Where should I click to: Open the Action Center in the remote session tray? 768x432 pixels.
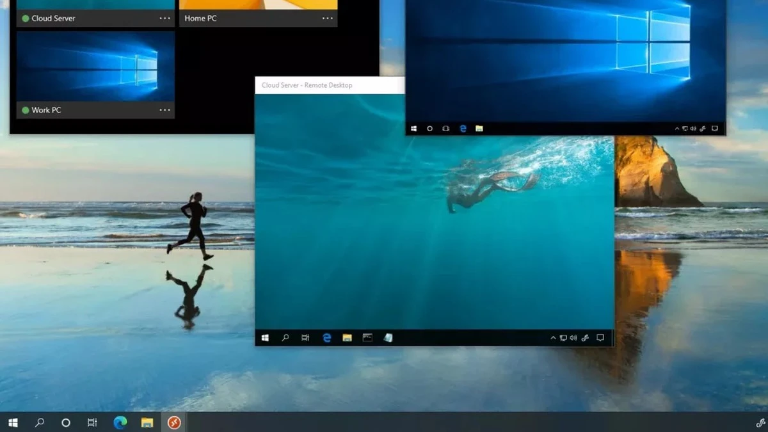tap(599, 337)
